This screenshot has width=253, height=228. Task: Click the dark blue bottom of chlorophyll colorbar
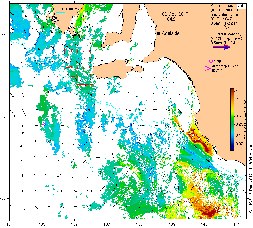click(232, 149)
